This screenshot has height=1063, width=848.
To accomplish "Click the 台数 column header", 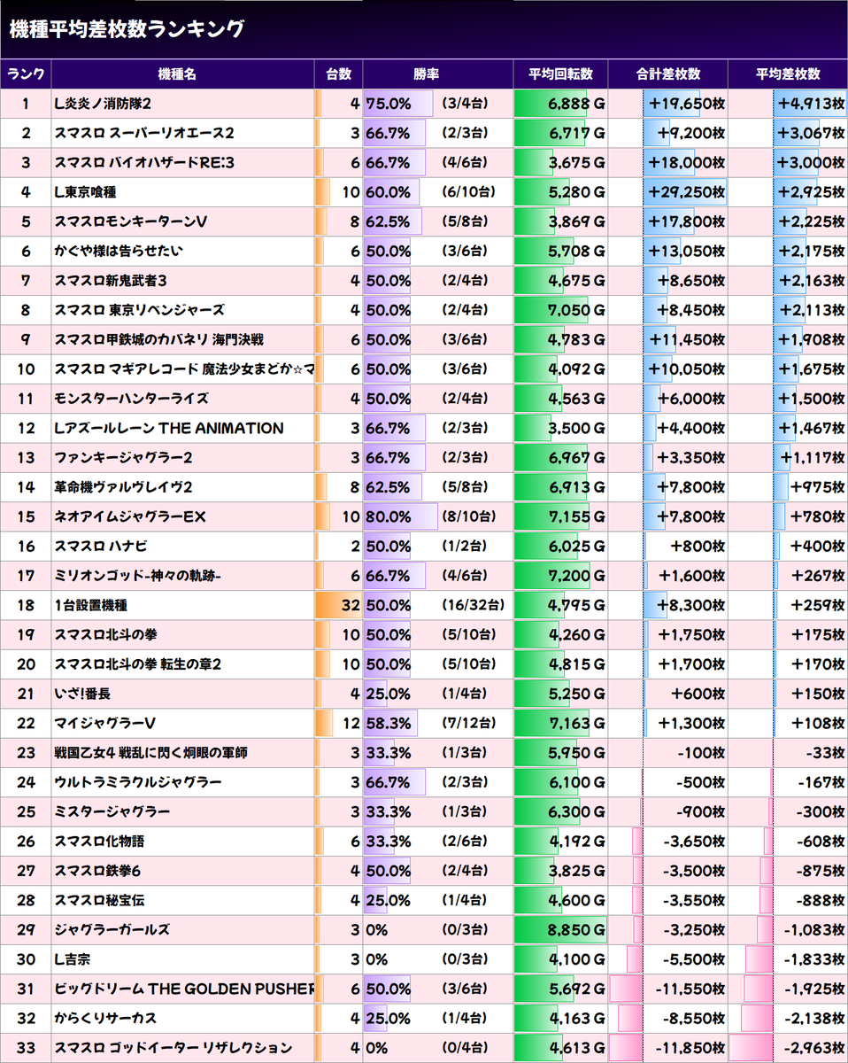I will (x=338, y=74).
